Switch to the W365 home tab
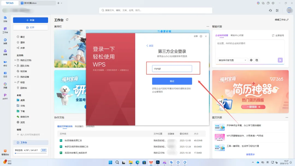The height and width of the screenshot is (166, 295). click(10, 3)
